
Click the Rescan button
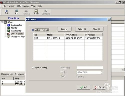(65, 29)
